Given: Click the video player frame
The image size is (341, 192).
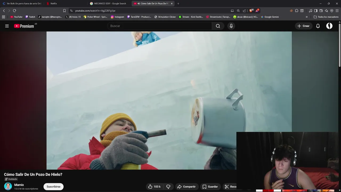Looking at the screenshot, I should 169,100.
